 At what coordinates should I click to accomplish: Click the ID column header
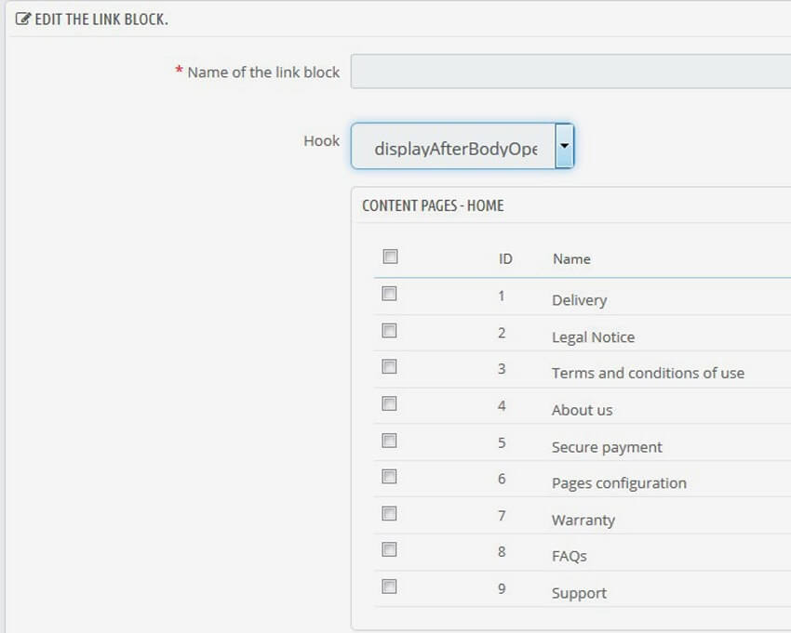coord(505,258)
